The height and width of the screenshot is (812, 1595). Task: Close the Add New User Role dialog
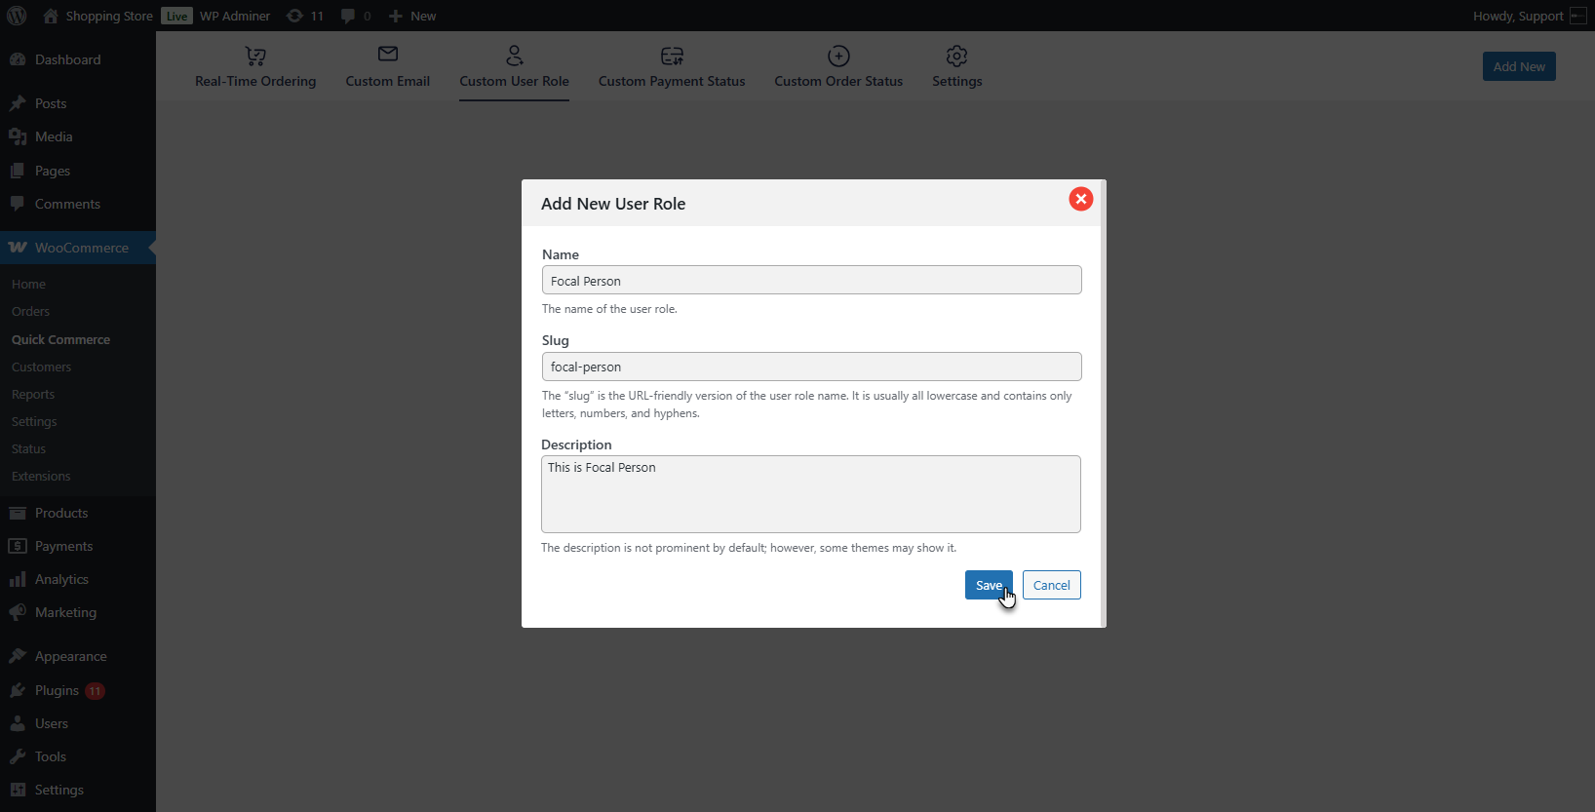tap(1080, 199)
